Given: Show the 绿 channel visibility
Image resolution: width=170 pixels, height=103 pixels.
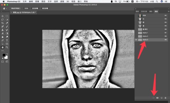Looking at the screenshot, I should pyautogui.click(x=136, y=22).
